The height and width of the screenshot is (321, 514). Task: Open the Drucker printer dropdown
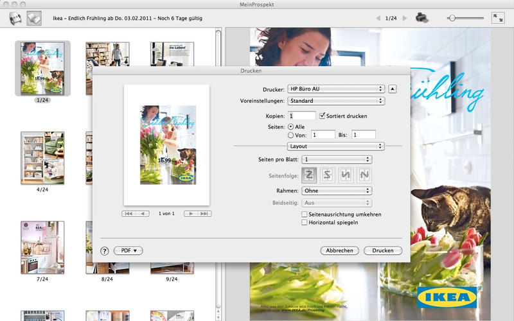coord(336,89)
